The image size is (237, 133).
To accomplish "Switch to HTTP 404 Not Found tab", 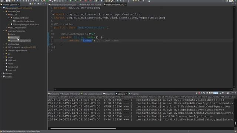I will click(90, 5).
